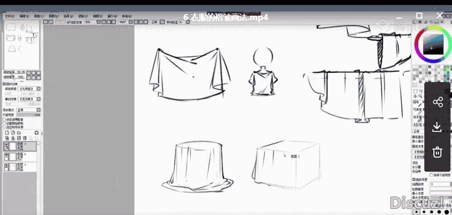Adjust the layer 不透明度 opacity slider
This screenshot has height=215, width=452.
point(29,115)
